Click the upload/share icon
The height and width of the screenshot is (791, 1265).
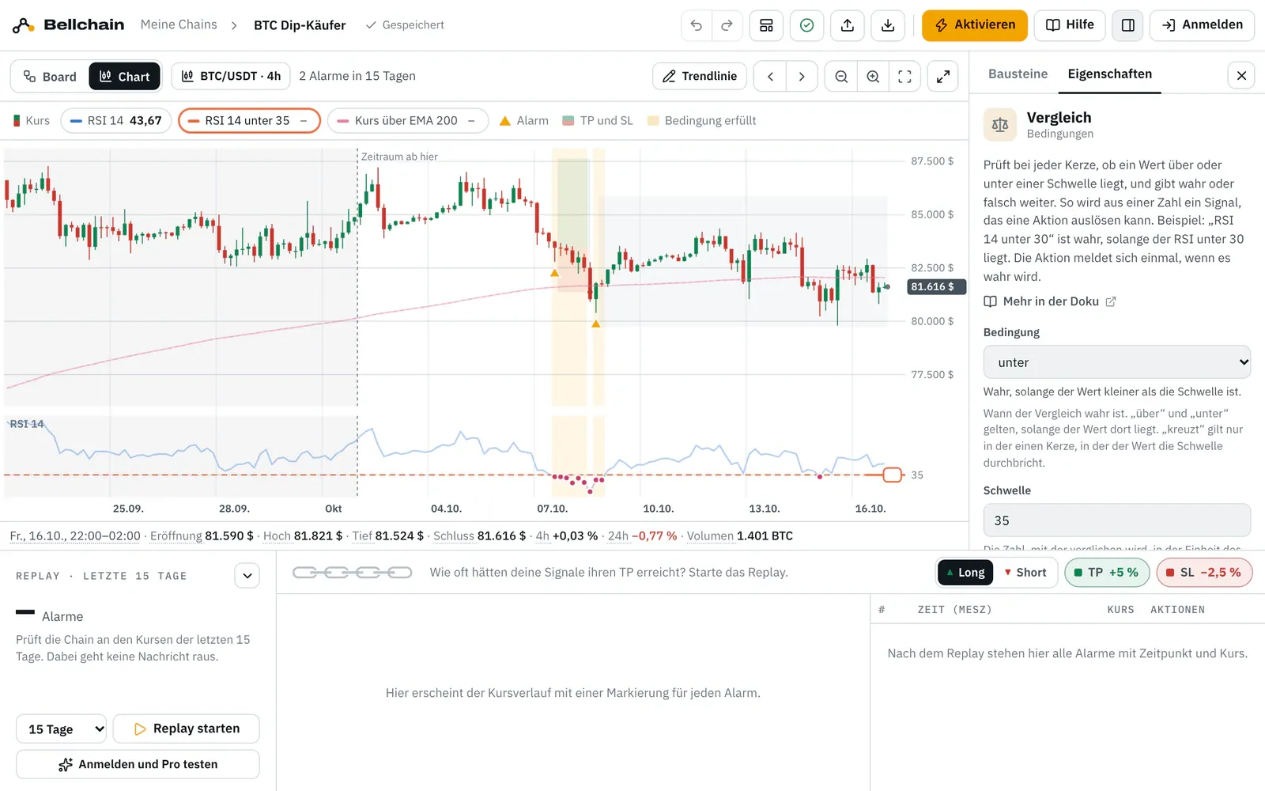[x=847, y=25]
